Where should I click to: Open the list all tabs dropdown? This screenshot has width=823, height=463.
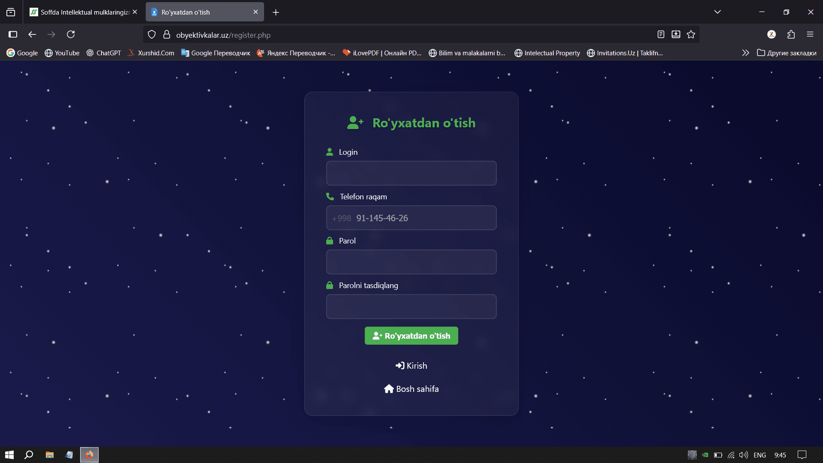(717, 12)
